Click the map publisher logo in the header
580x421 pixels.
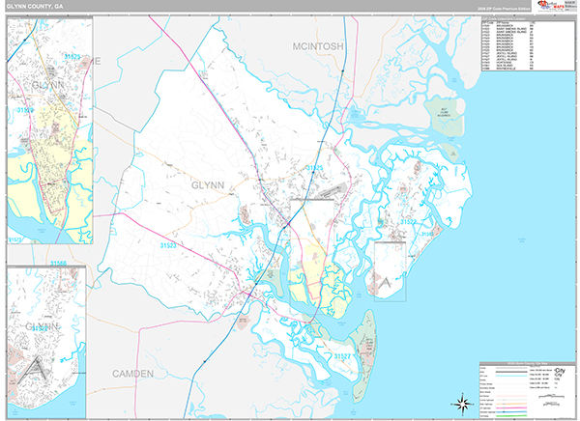[x=556, y=6]
